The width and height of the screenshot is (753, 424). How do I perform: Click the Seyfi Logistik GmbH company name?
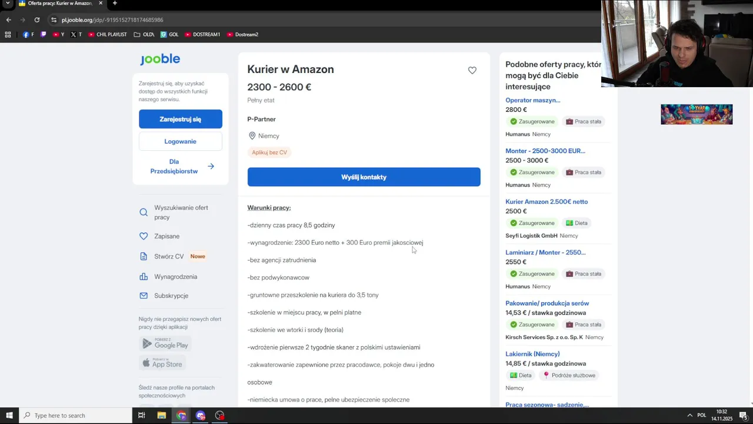pos(531,236)
